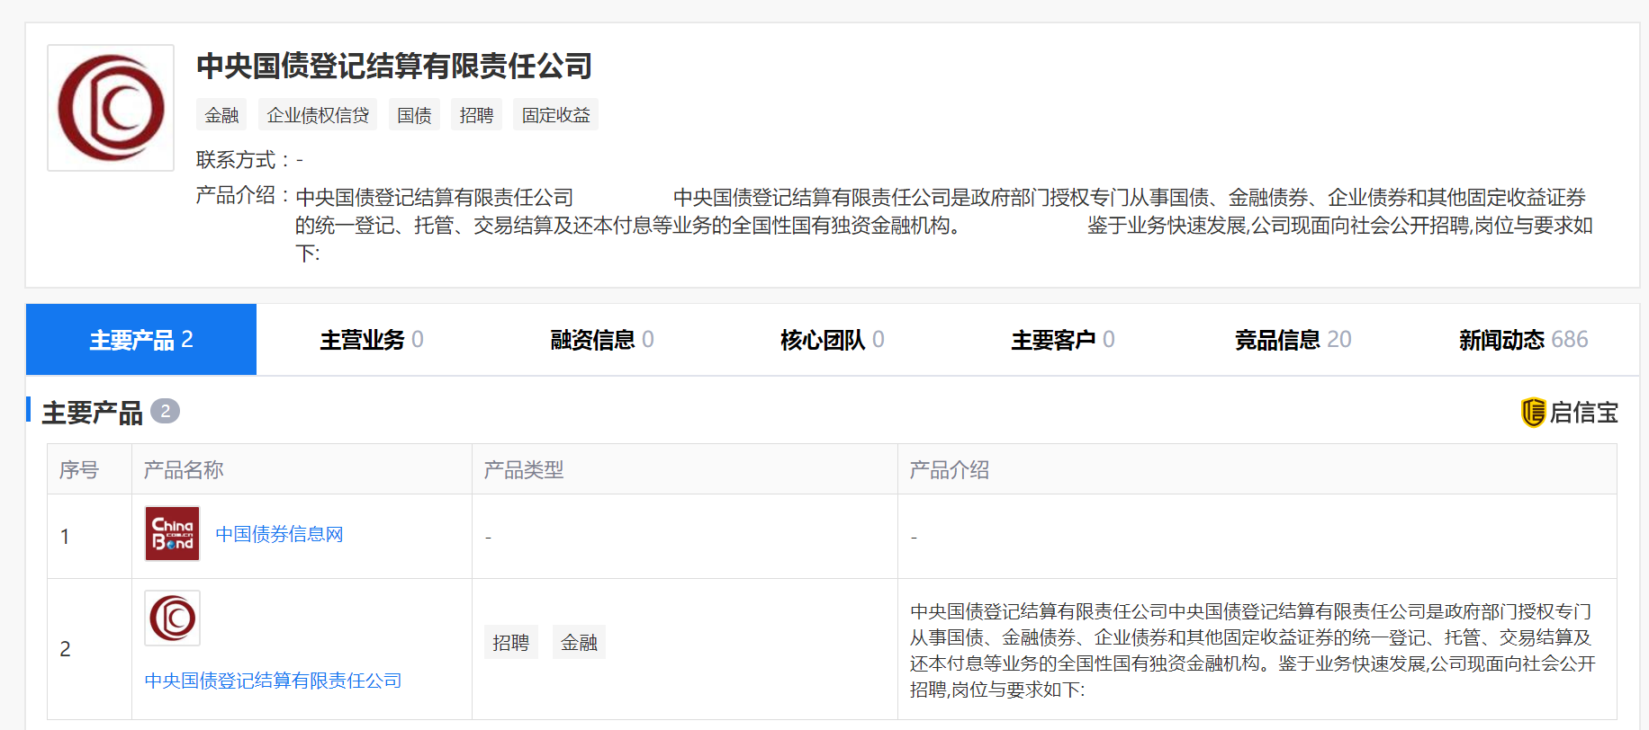Click the red circular logo in row 2
This screenshot has height=730, width=1649.
pyautogui.click(x=172, y=618)
